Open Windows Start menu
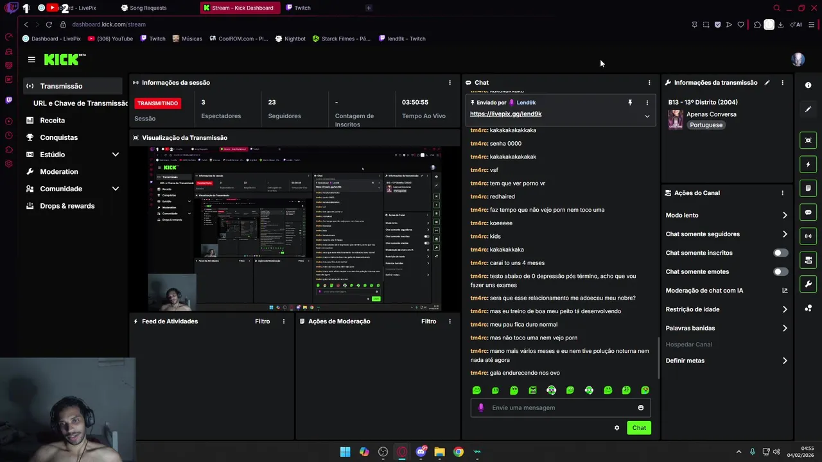 point(345,452)
